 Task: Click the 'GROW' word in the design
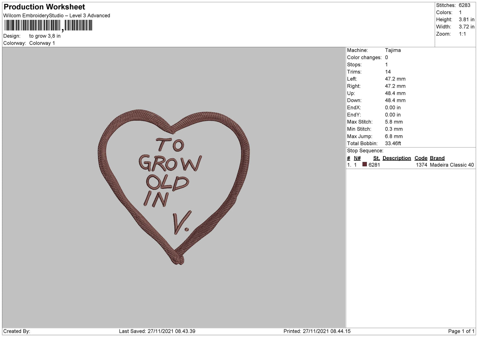170,163
